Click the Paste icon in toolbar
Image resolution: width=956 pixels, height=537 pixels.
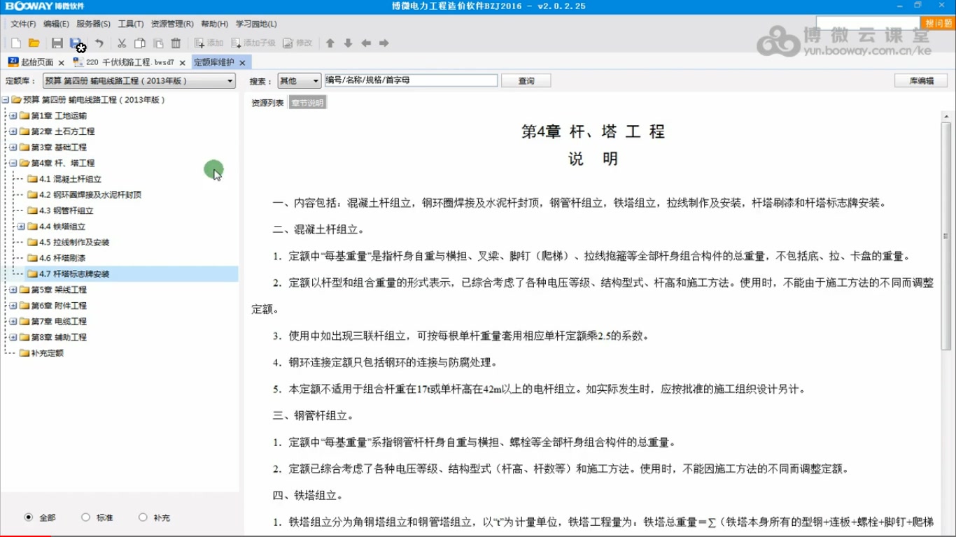pyautogui.click(x=158, y=43)
